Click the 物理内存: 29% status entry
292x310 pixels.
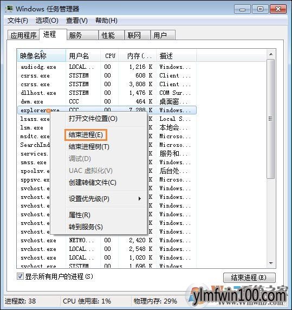tap(155, 301)
